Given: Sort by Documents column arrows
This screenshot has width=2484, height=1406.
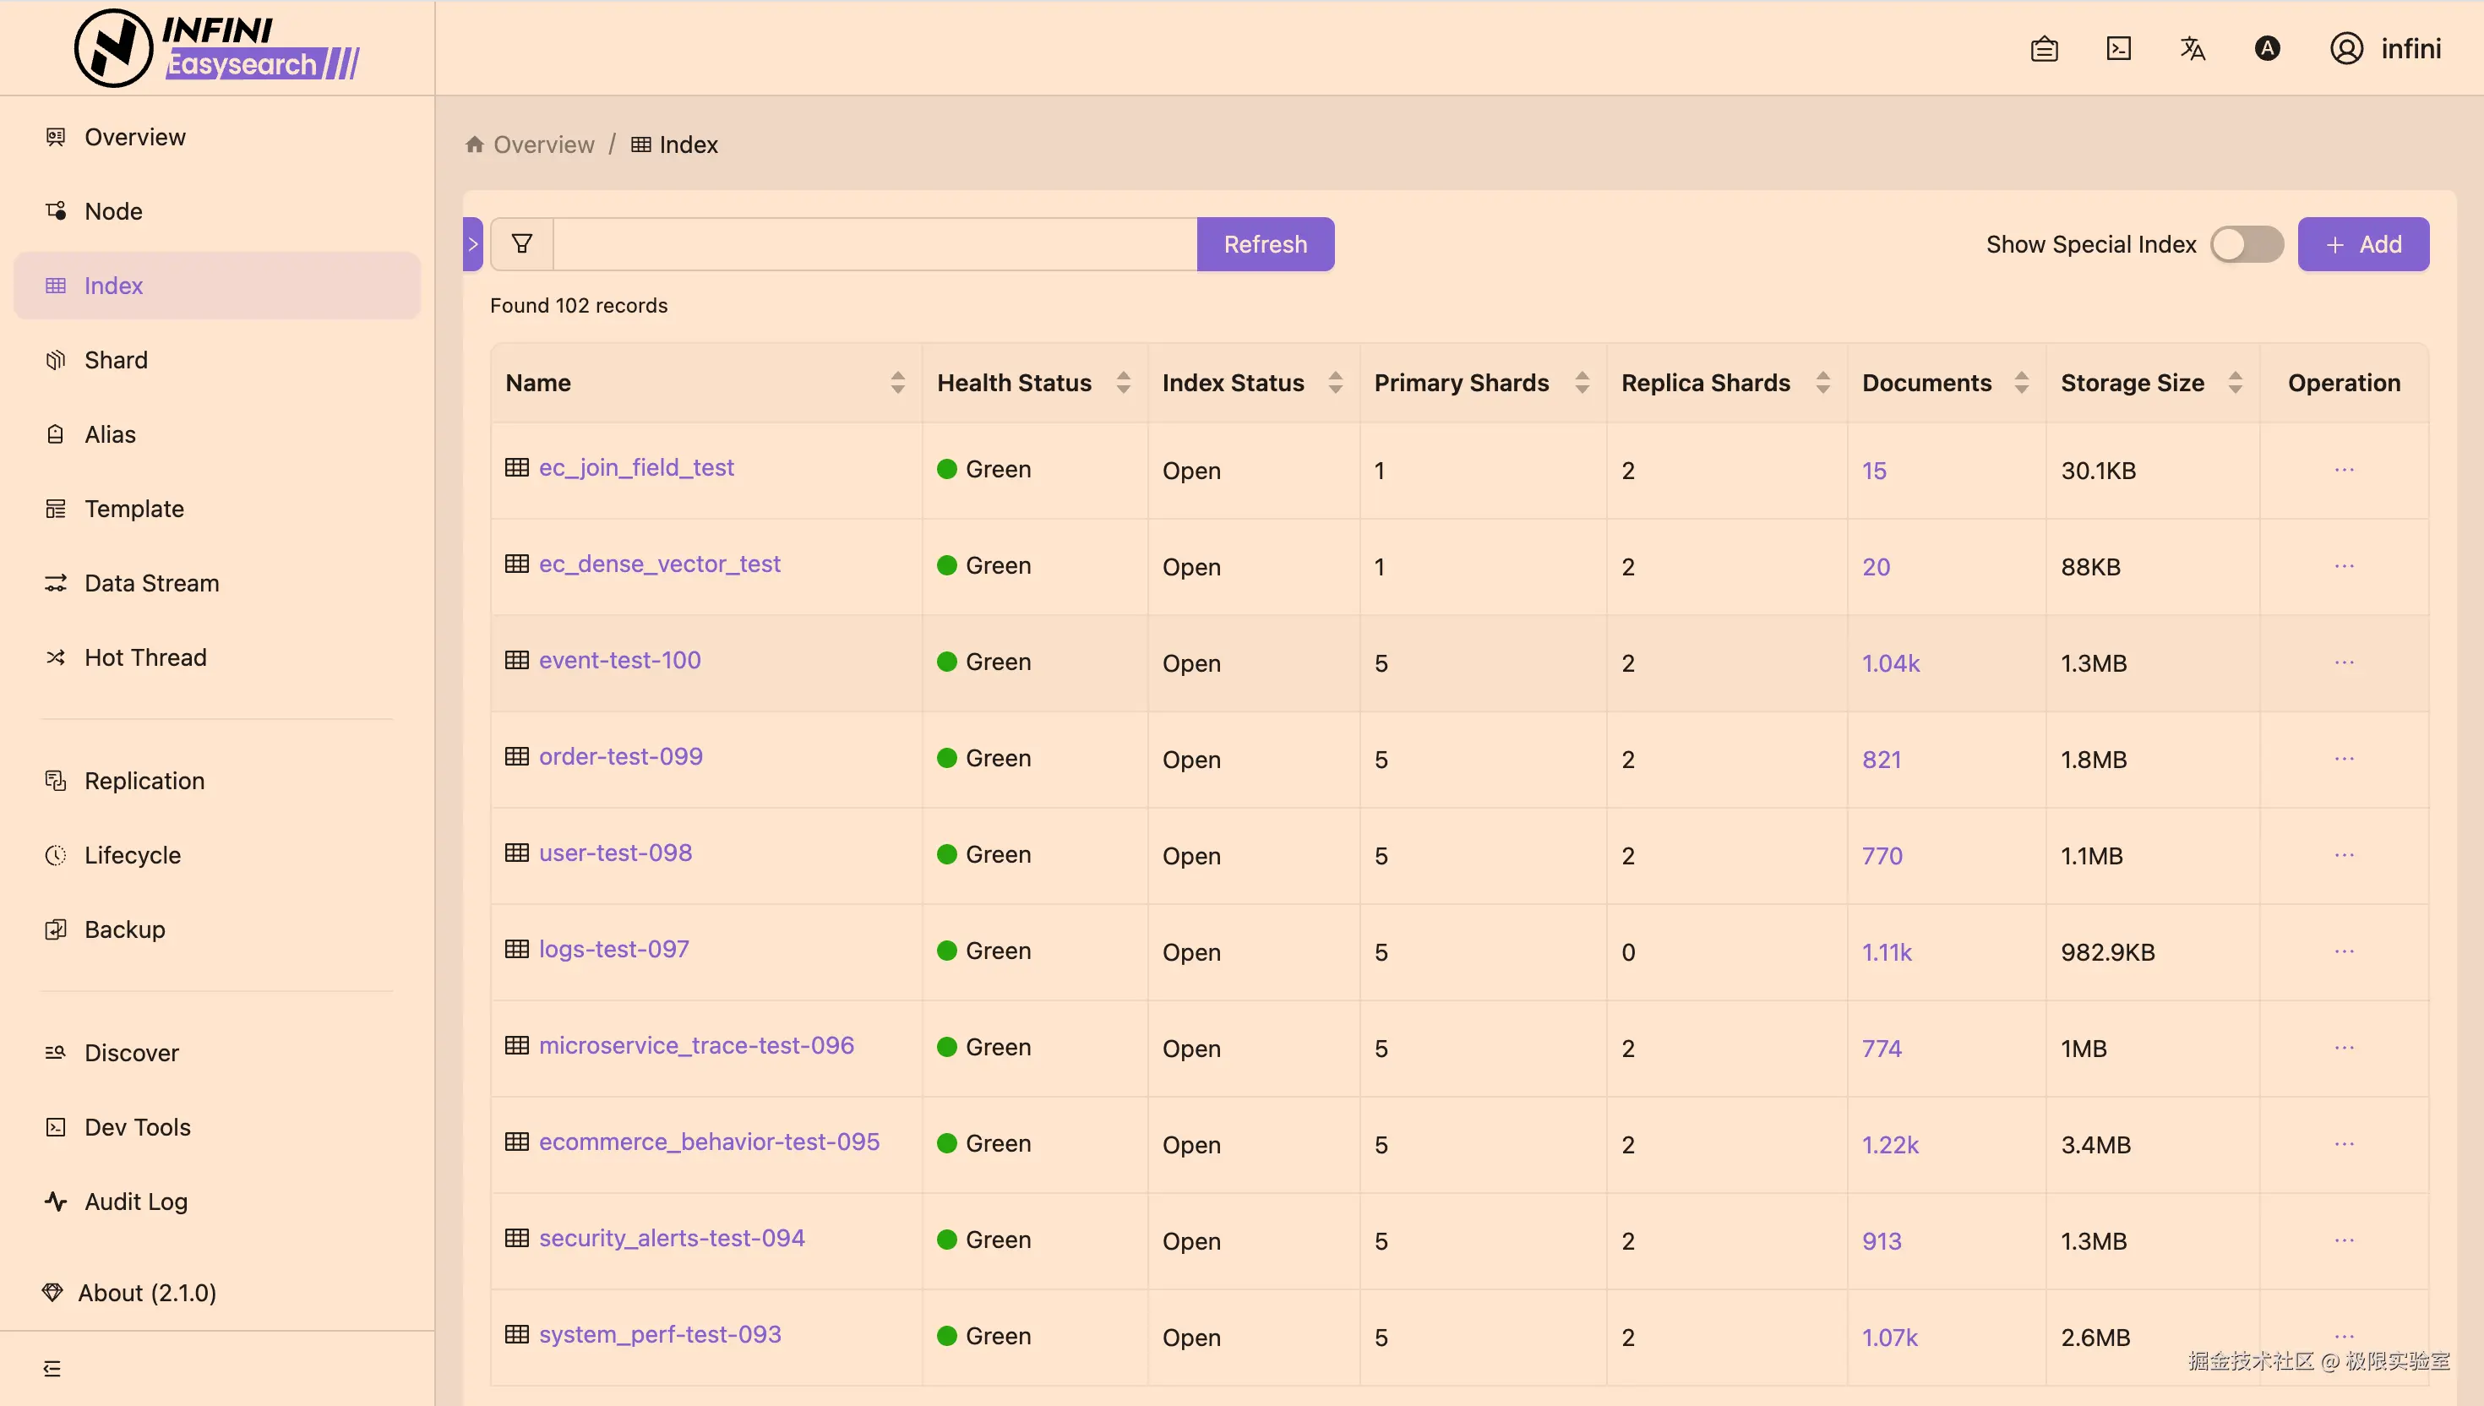Looking at the screenshot, I should tap(2021, 384).
